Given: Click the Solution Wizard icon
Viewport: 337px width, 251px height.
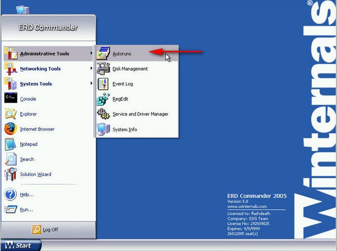Looking at the screenshot, I should [11, 174].
